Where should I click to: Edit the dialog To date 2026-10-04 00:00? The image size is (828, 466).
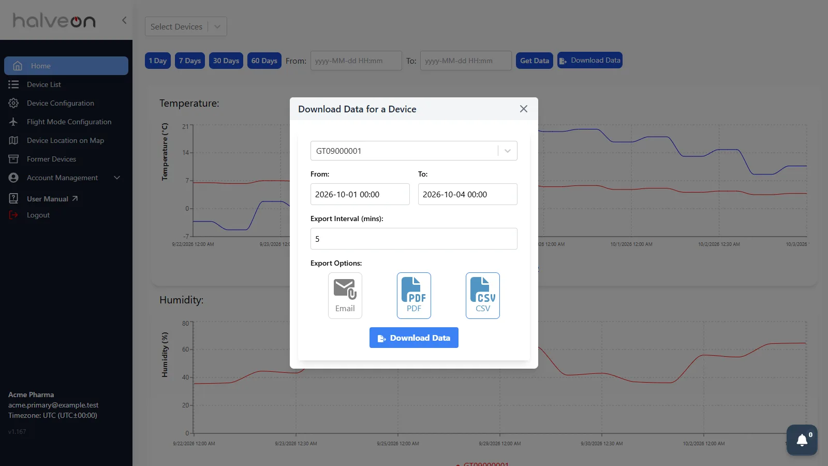(468, 194)
